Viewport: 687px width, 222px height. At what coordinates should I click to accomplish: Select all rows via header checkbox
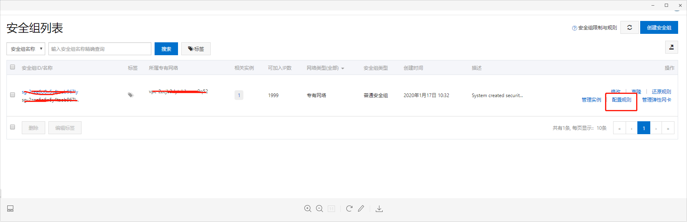click(13, 67)
